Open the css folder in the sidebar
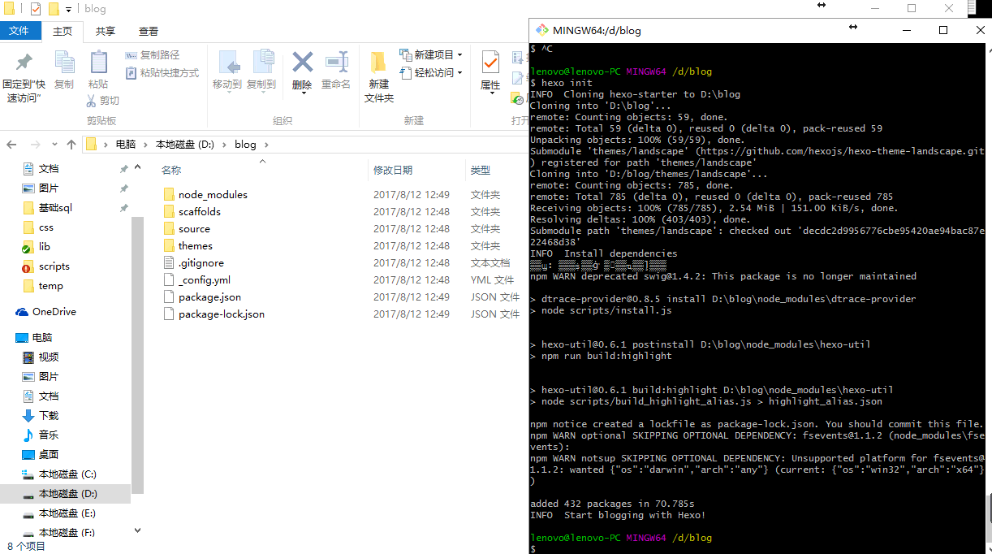Viewport: 992px width, 554px height. click(x=46, y=227)
